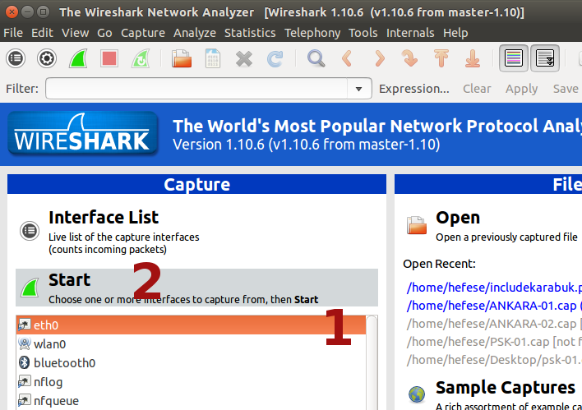This screenshot has height=410, width=582.
Task: Open recent file includekarabuk capture
Action: click(494, 288)
